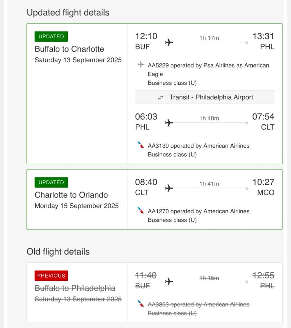
Task: Click the airplane icon next to 08:40 CLT
Action: 169,188
